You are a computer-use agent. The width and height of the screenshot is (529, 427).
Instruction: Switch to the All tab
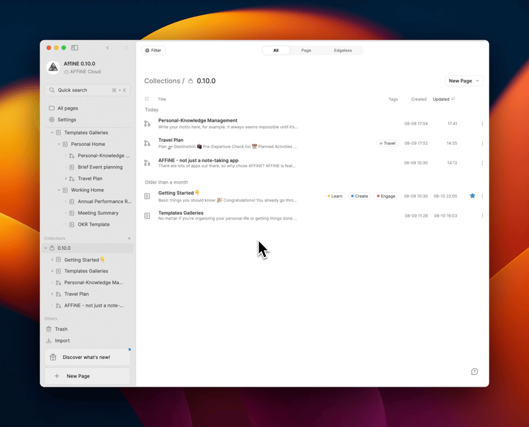276,50
